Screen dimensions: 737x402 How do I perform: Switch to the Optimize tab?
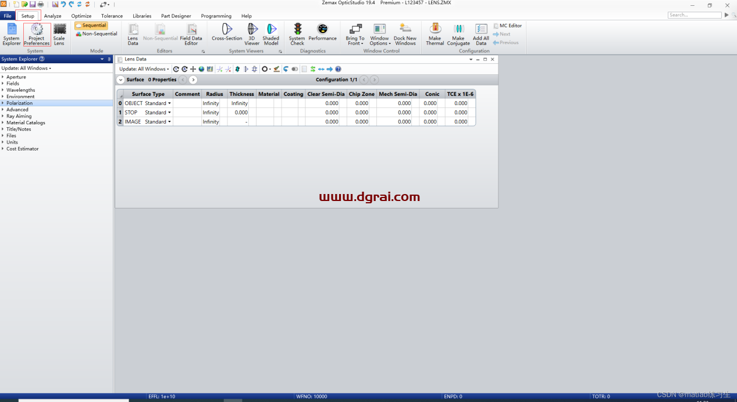(81, 16)
